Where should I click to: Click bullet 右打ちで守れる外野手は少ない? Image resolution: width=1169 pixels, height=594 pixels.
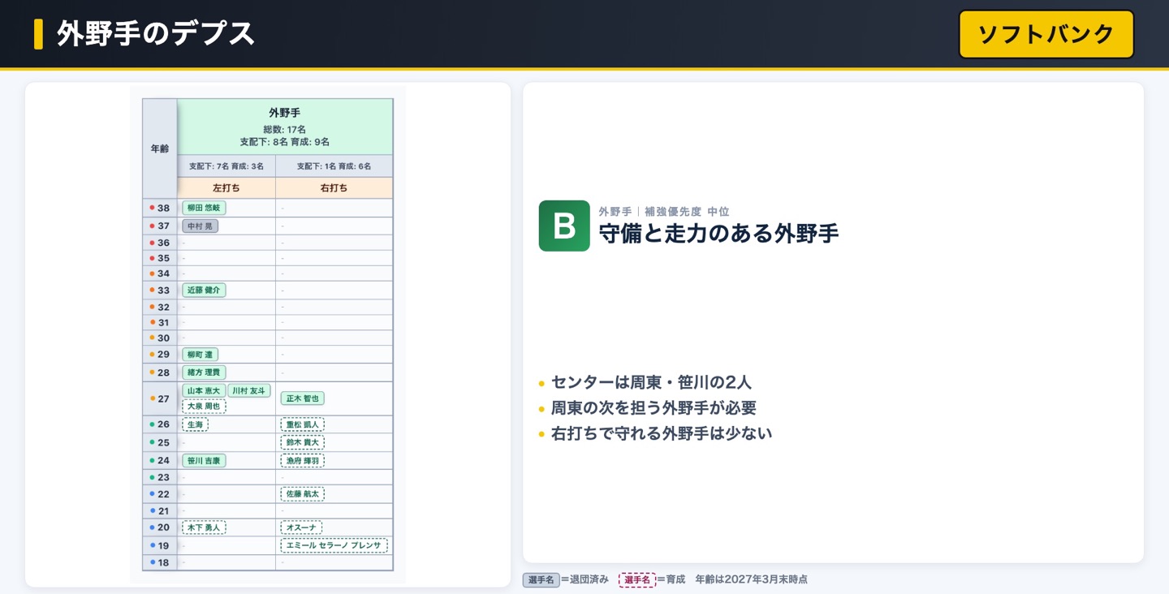(x=662, y=433)
